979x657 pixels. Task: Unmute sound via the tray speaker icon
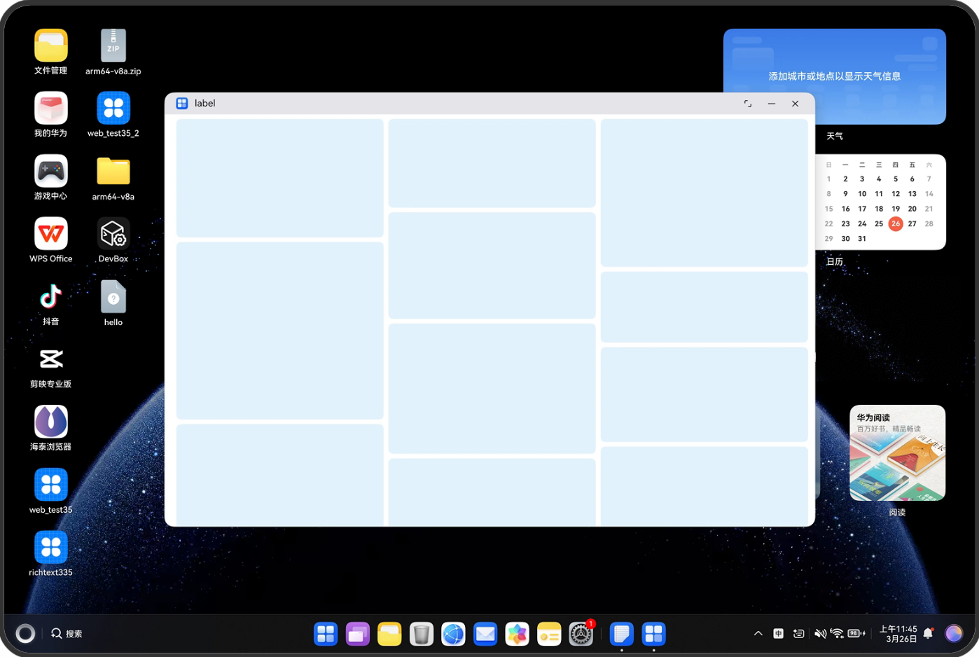[x=820, y=634]
